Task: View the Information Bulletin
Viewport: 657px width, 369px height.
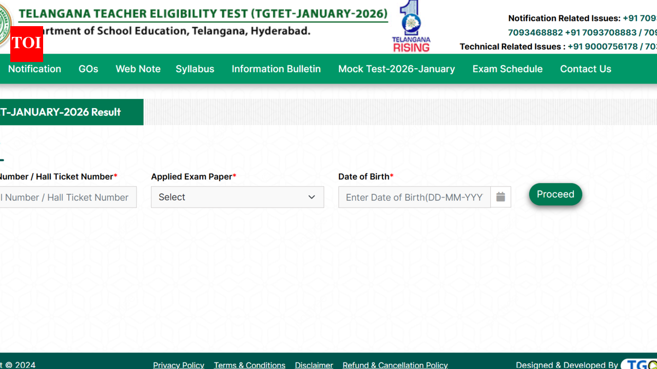Action: pos(276,69)
